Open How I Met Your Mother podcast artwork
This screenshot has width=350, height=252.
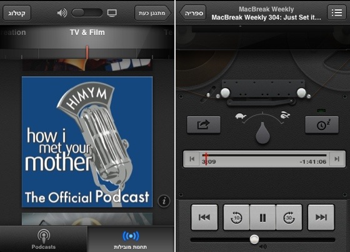coord(87,142)
